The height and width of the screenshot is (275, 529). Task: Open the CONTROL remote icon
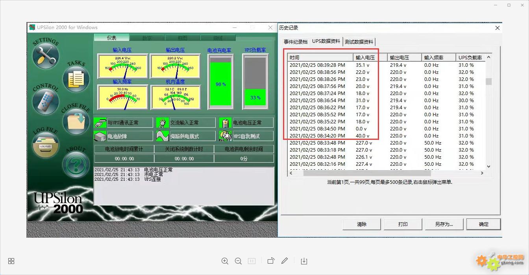45,101
